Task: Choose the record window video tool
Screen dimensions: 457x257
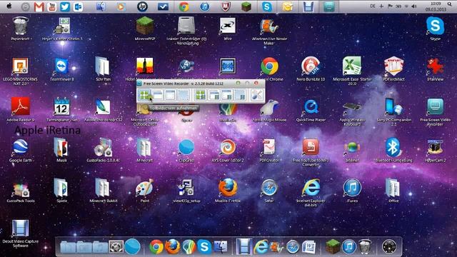Action: (214, 95)
